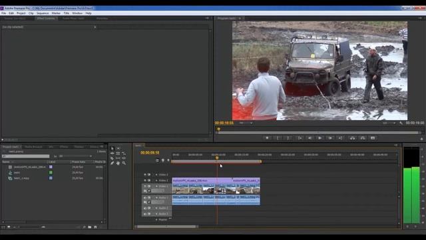Open the Program monitor zoom level dropdown
426x240 pixels.
[x=246, y=123]
